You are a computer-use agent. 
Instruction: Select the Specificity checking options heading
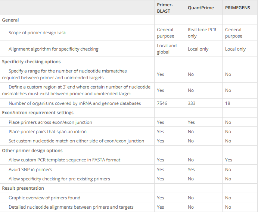tap(31, 62)
